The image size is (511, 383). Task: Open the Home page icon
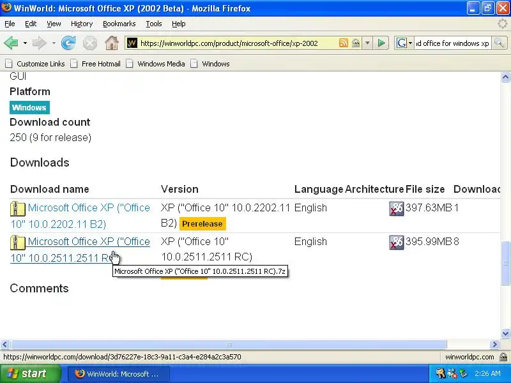111,43
